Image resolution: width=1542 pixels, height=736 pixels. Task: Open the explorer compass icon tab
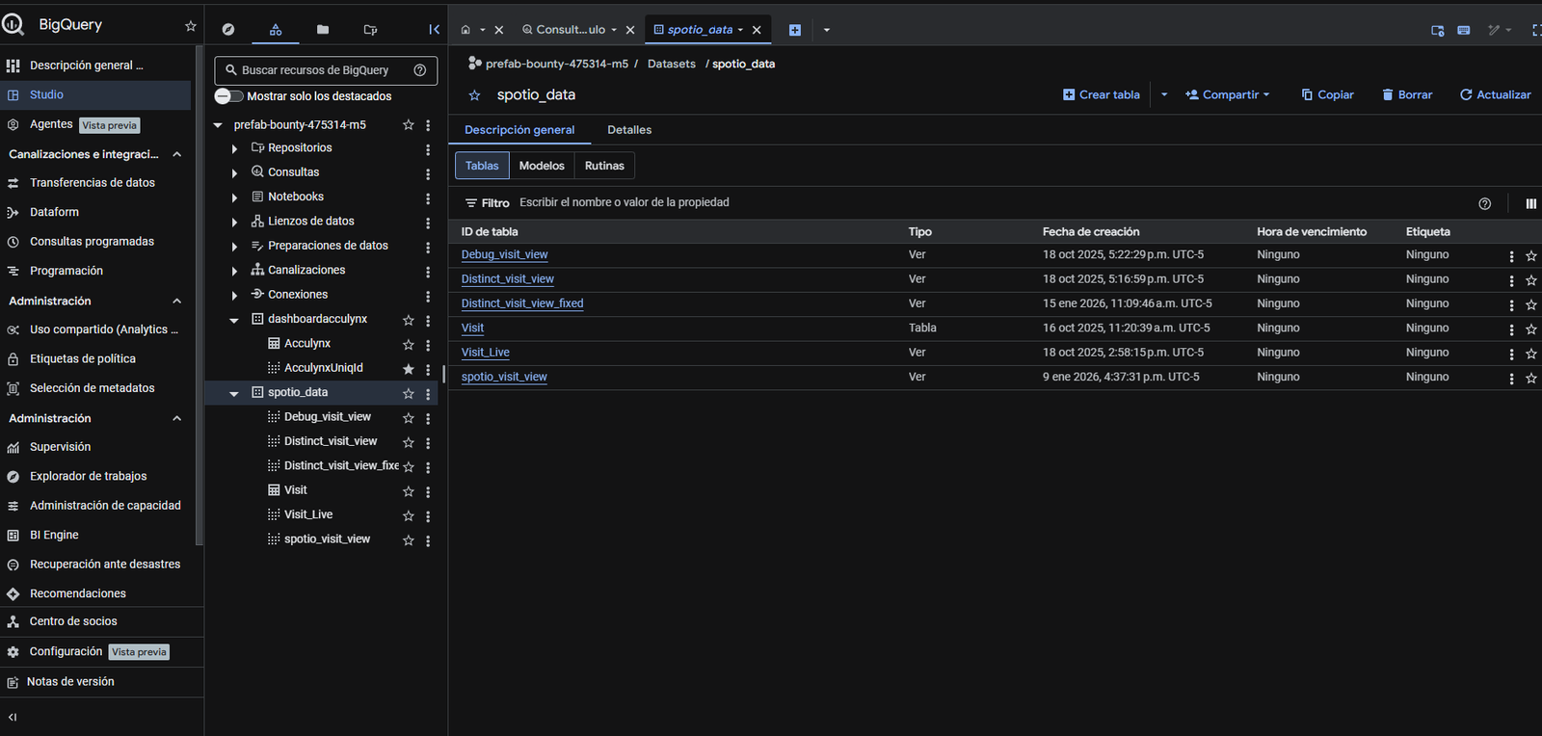(x=228, y=30)
